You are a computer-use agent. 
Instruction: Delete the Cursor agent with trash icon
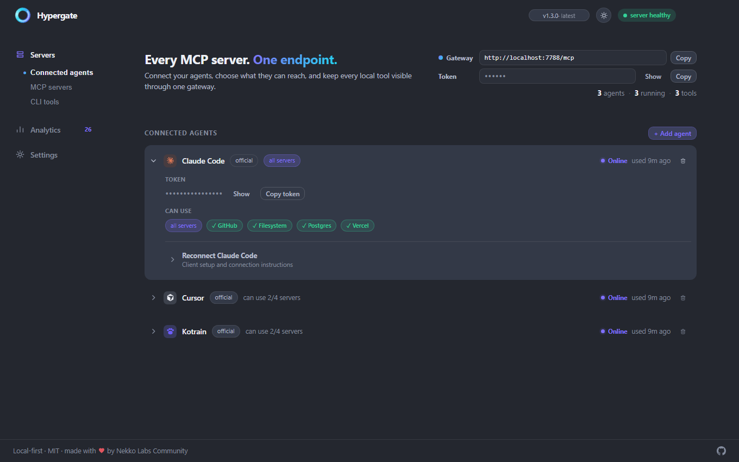pyautogui.click(x=683, y=298)
